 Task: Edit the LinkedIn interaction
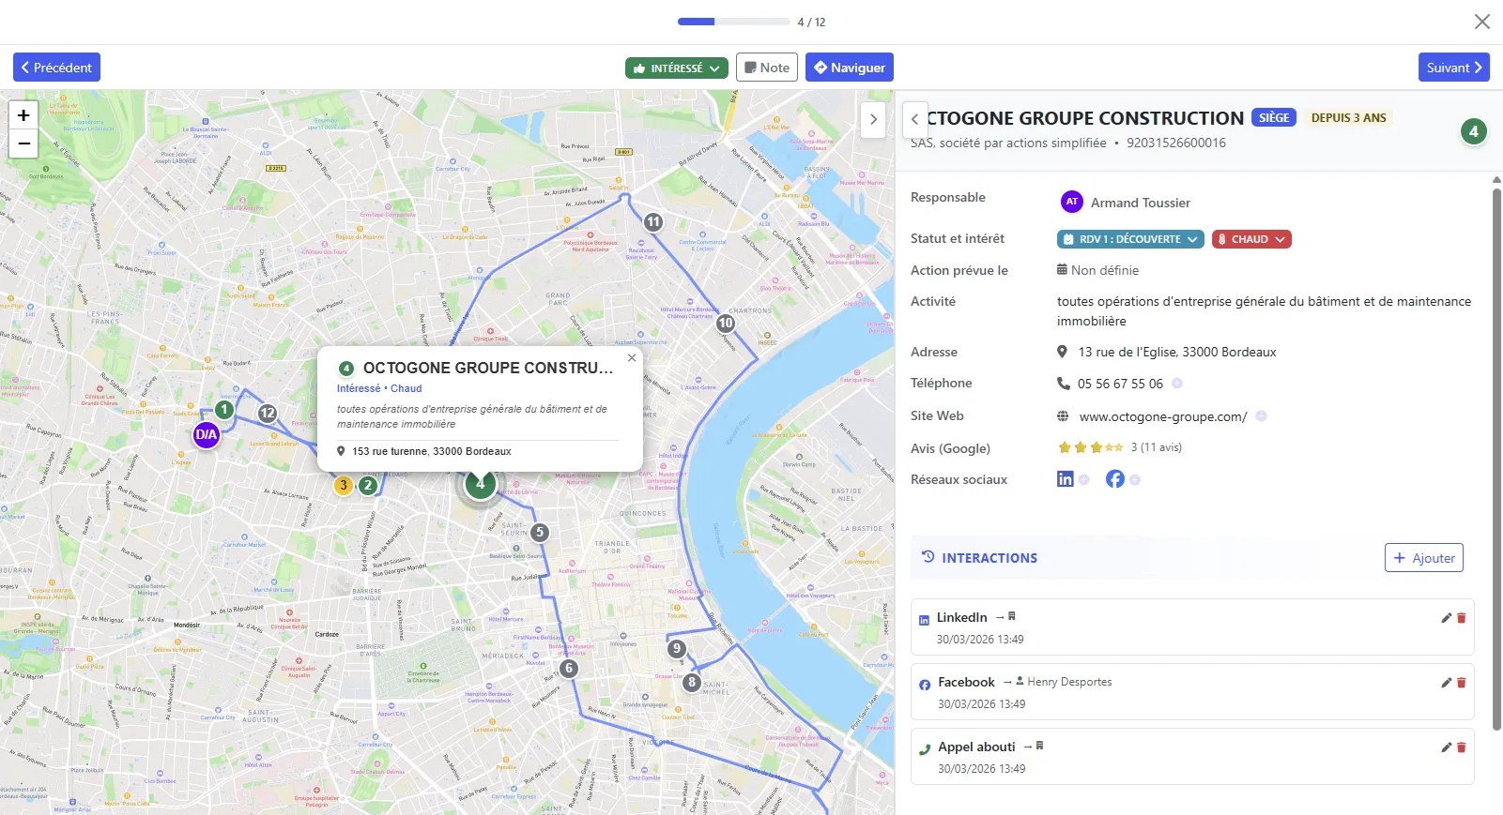click(x=1446, y=618)
